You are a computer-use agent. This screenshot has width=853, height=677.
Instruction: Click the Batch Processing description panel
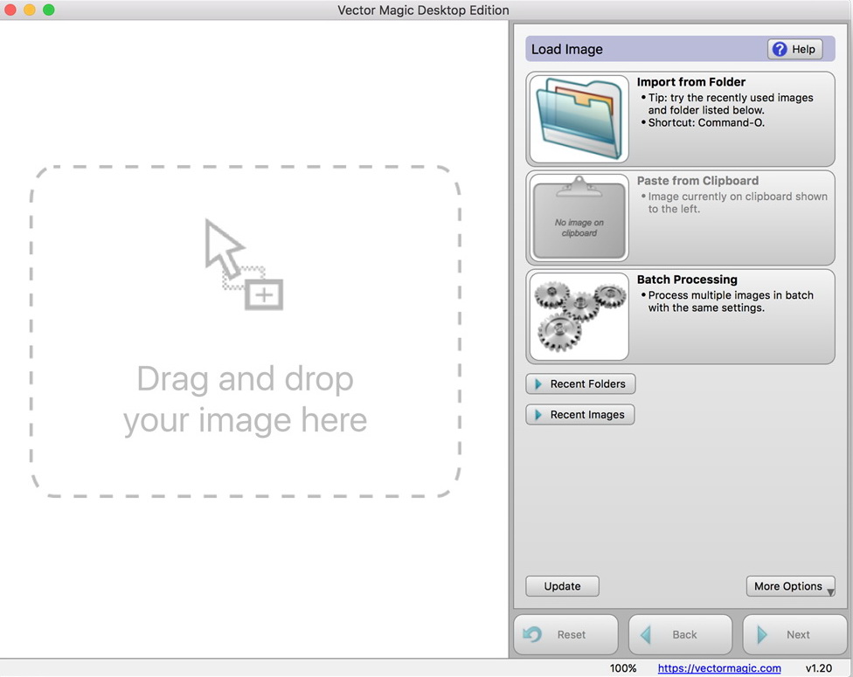click(734, 297)
